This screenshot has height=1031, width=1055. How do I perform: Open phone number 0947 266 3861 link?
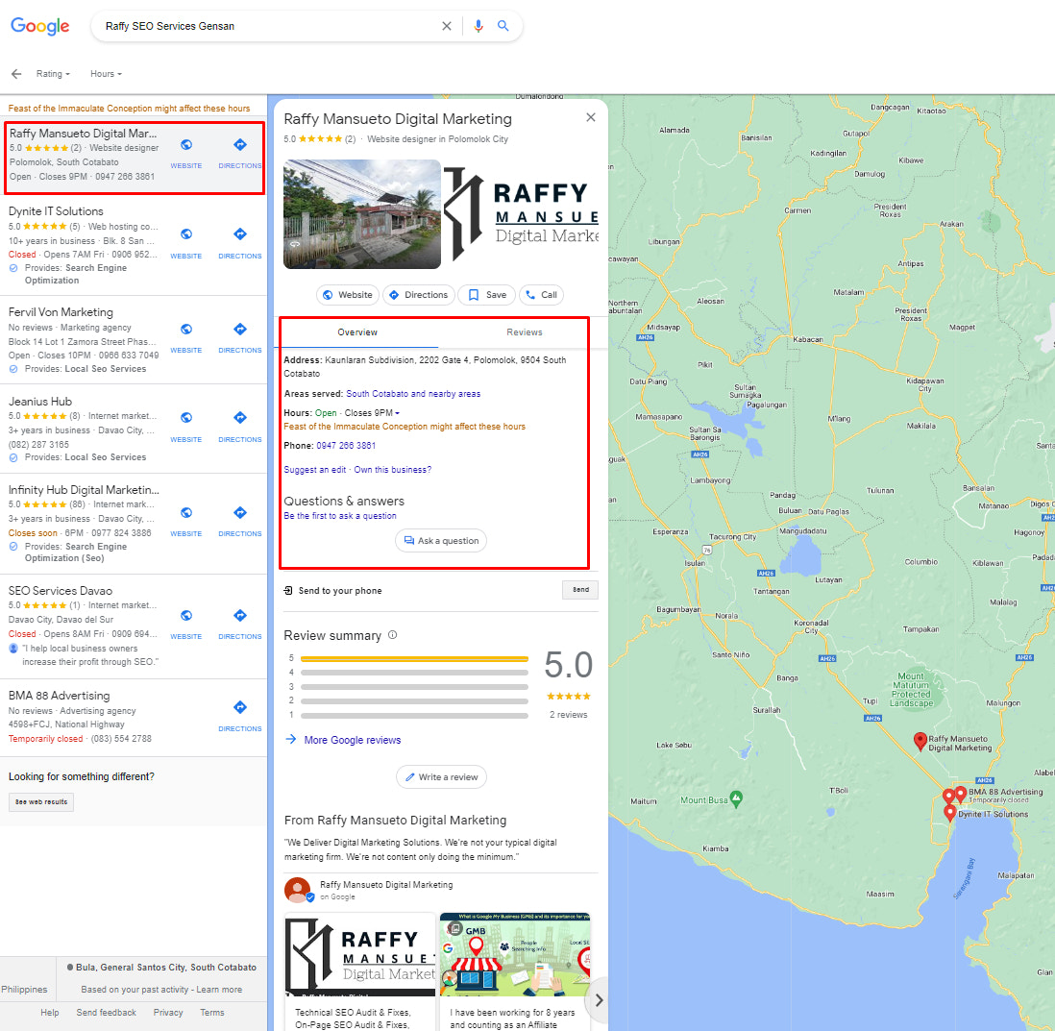pos(347,446)
